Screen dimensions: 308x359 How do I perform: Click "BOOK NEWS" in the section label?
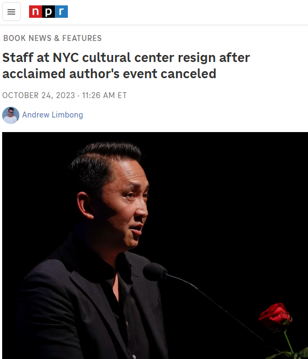[x=27, y=38]
